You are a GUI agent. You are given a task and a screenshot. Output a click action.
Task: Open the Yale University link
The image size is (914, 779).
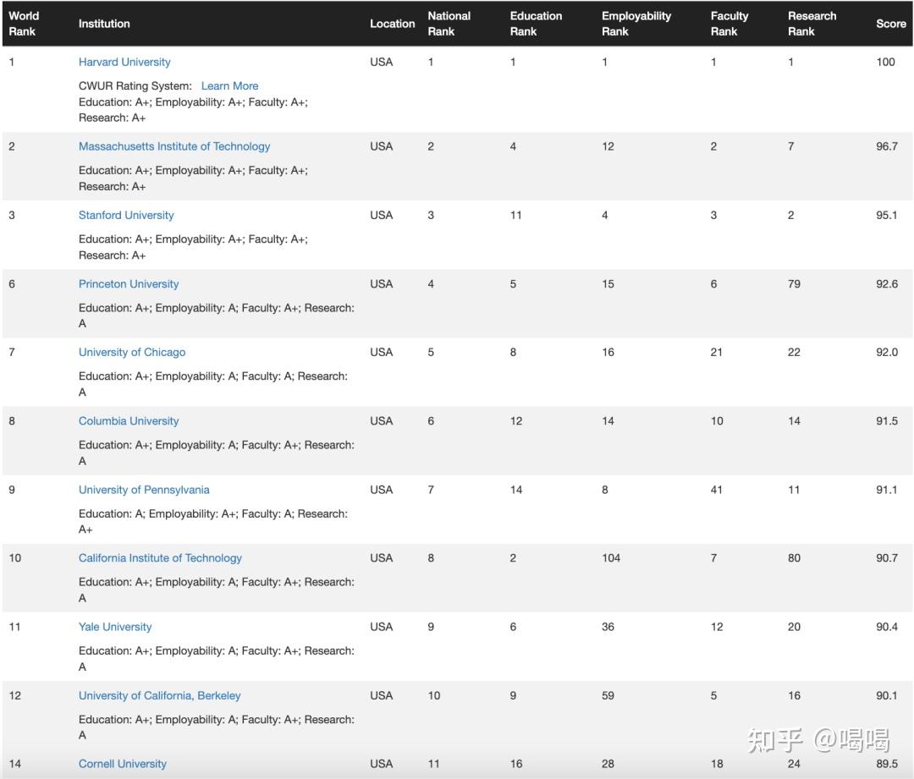coord(115,627)
